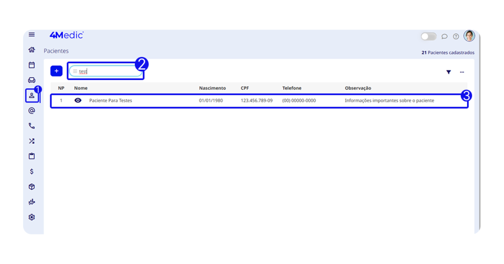504x264 pixels.
Task: Click the shuffle arrows icon in the sidebar
Action: click(31, 141)
